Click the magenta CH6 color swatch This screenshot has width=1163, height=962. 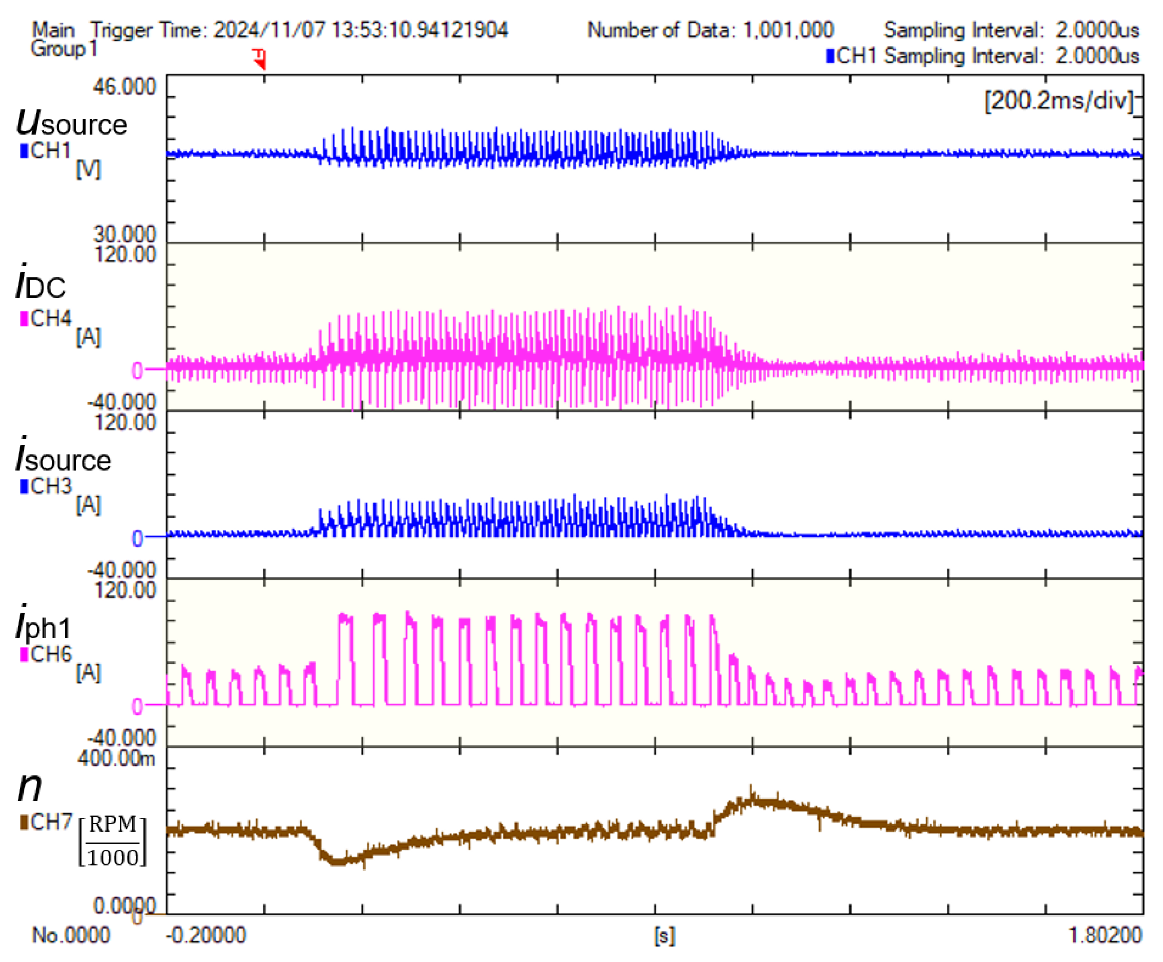click(24, 654)
